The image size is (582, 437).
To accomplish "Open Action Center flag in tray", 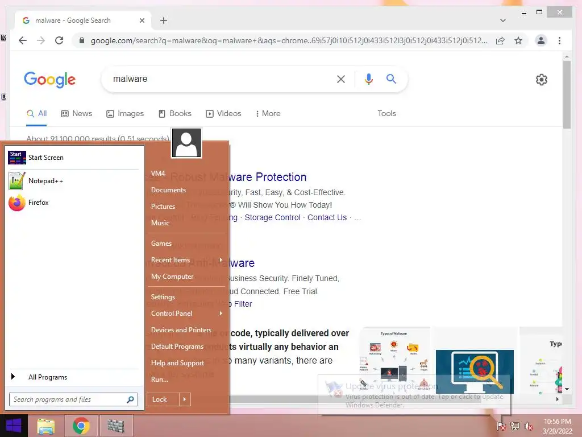I will click(501, 426).
